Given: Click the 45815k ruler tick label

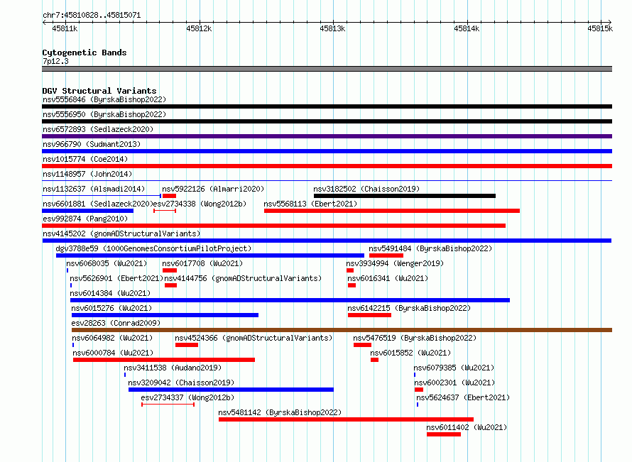Looking at the screenshot, I should click(x=600, y=28).
